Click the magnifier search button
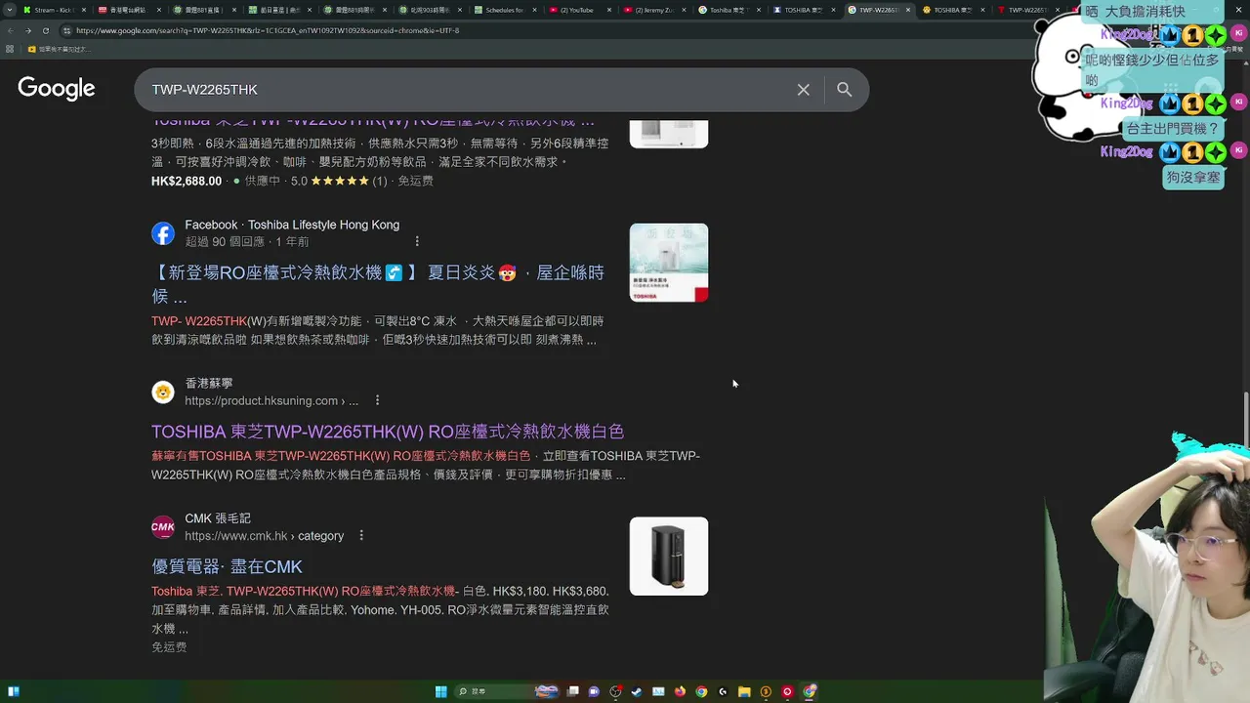 (x=845, y=90)
